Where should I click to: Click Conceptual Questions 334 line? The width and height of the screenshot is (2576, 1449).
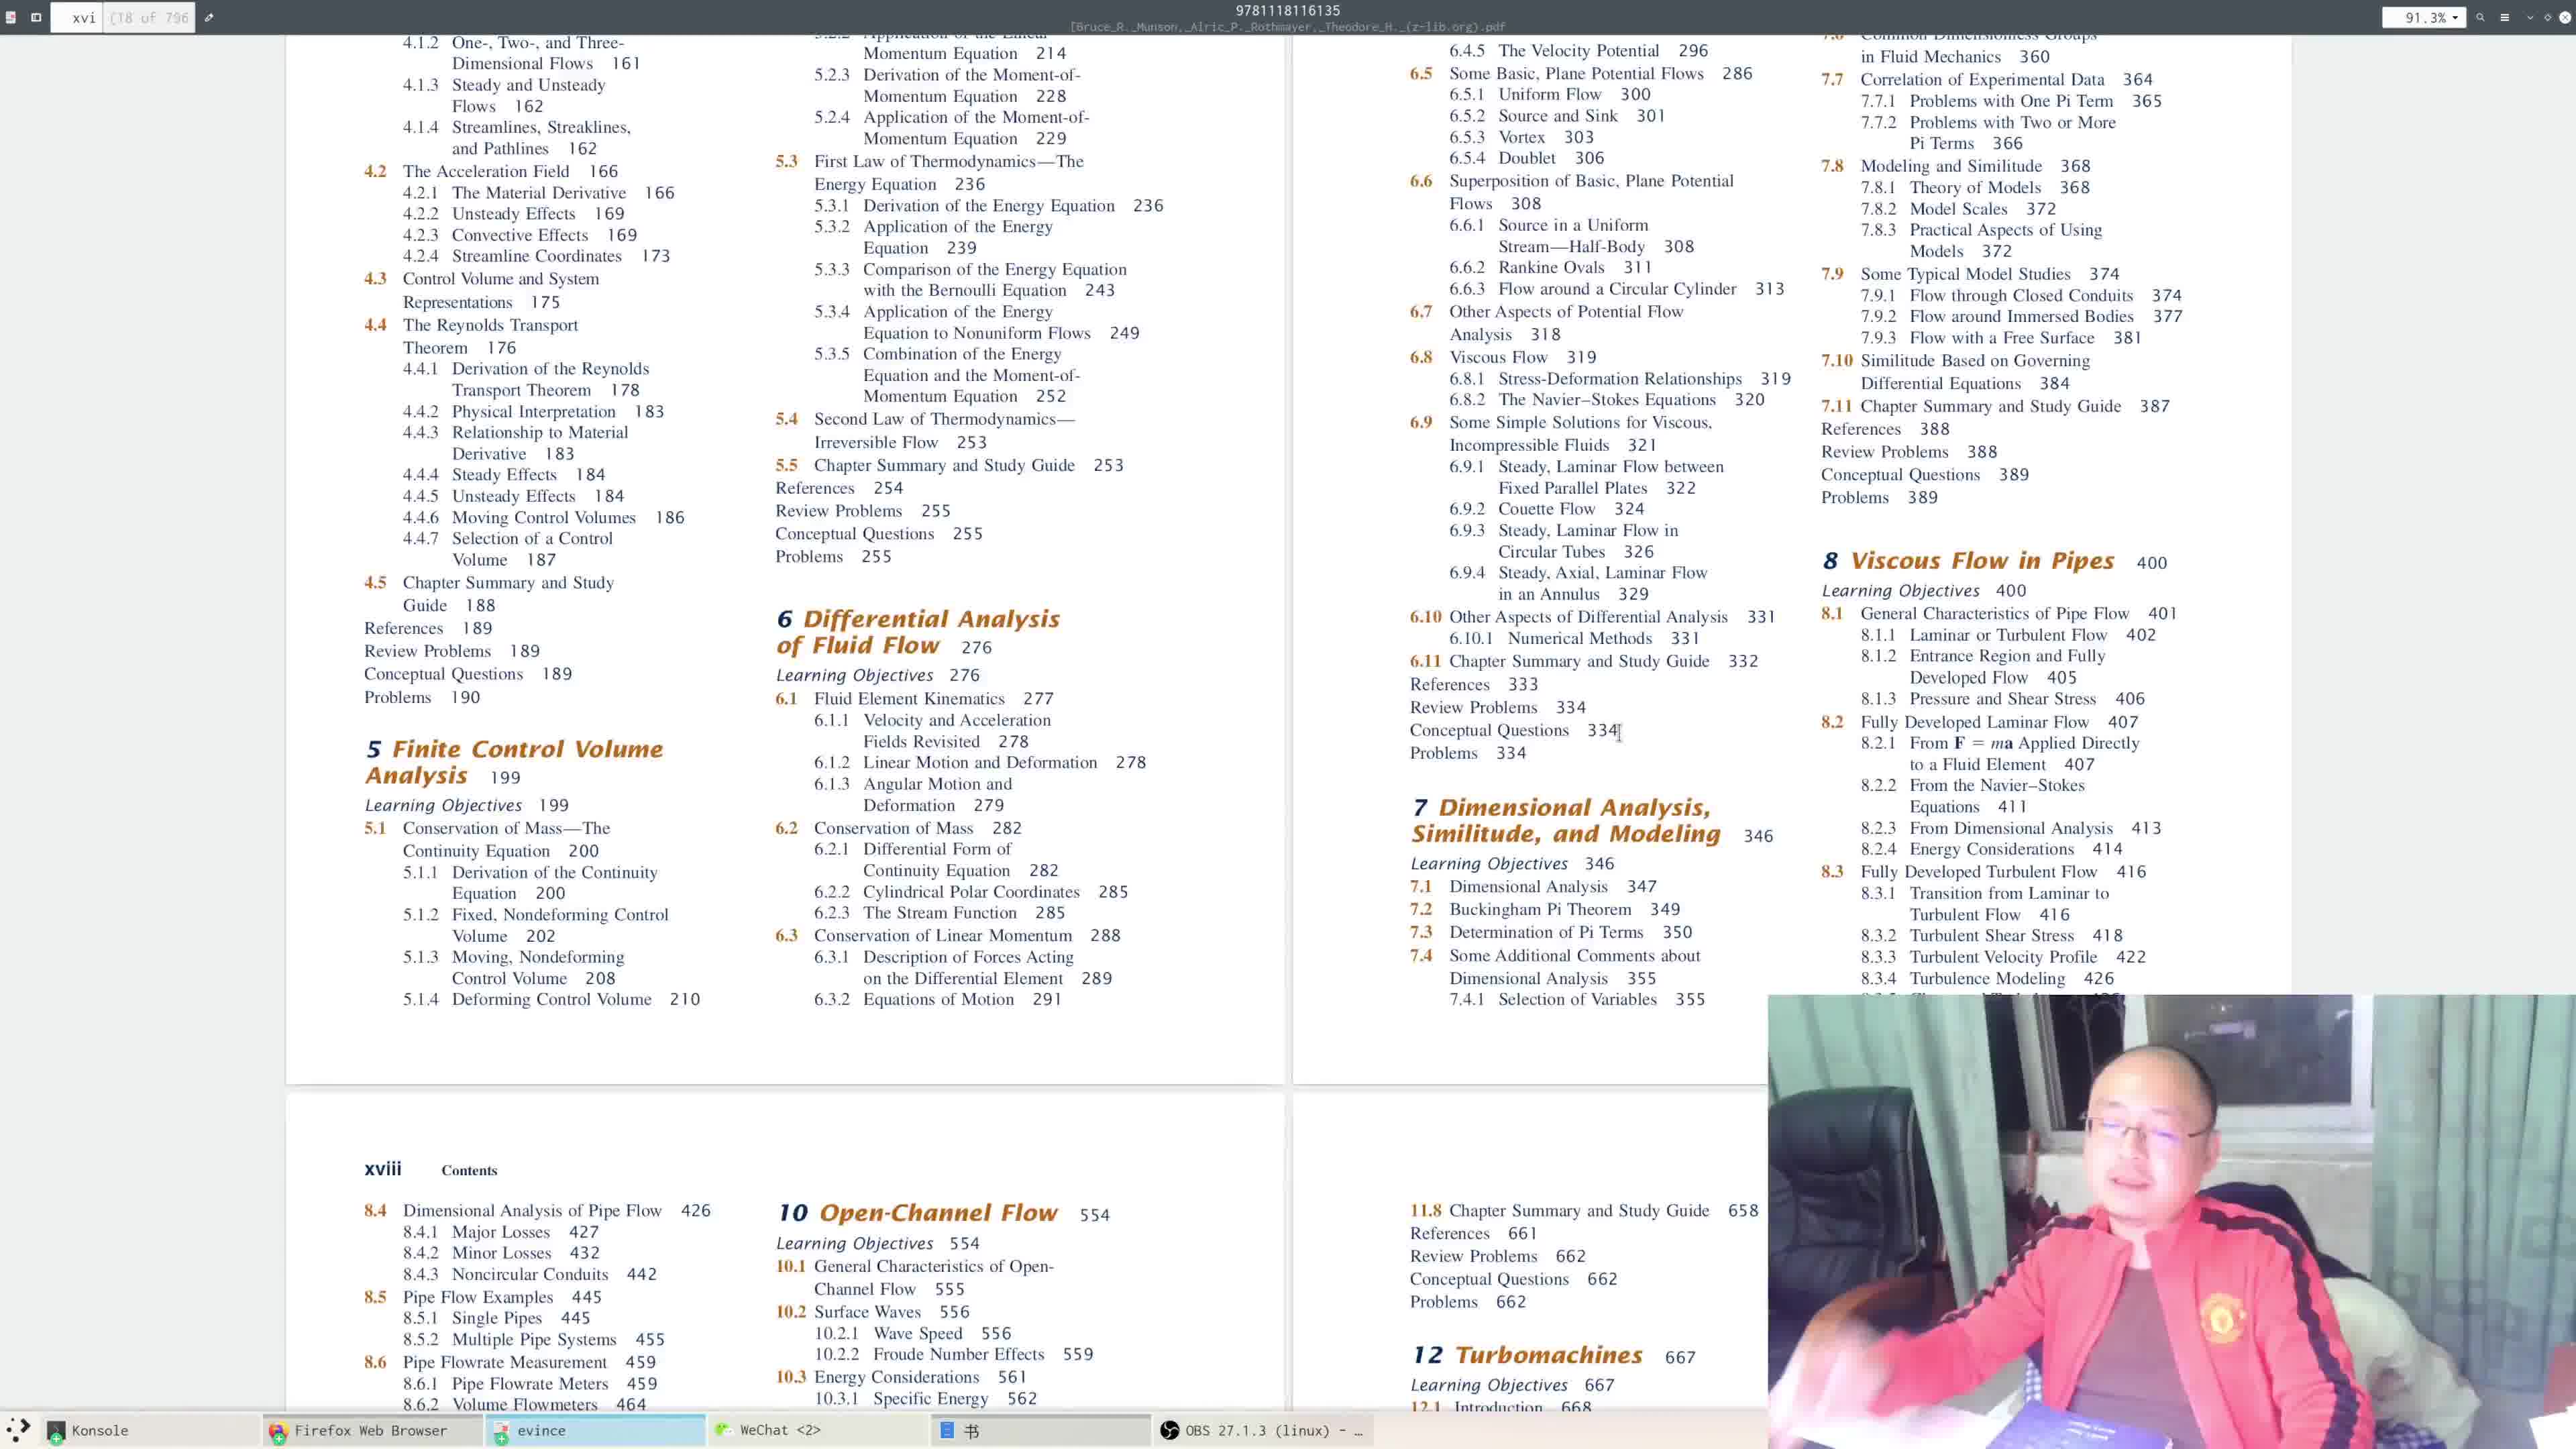point(1514,730)
